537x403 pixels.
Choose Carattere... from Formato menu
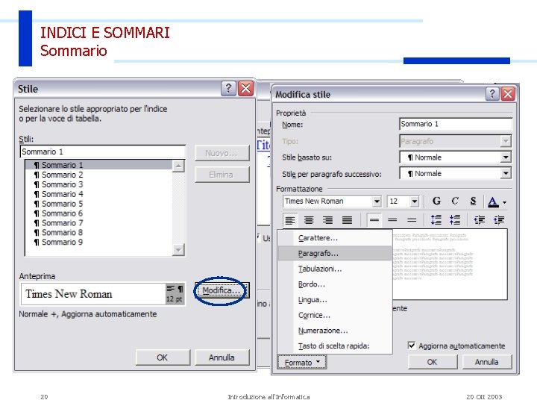[335, 238]
